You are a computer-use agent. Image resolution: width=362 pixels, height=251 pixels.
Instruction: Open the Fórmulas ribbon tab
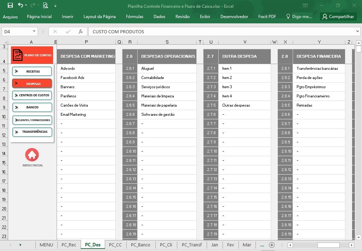(x=134, y=17)
